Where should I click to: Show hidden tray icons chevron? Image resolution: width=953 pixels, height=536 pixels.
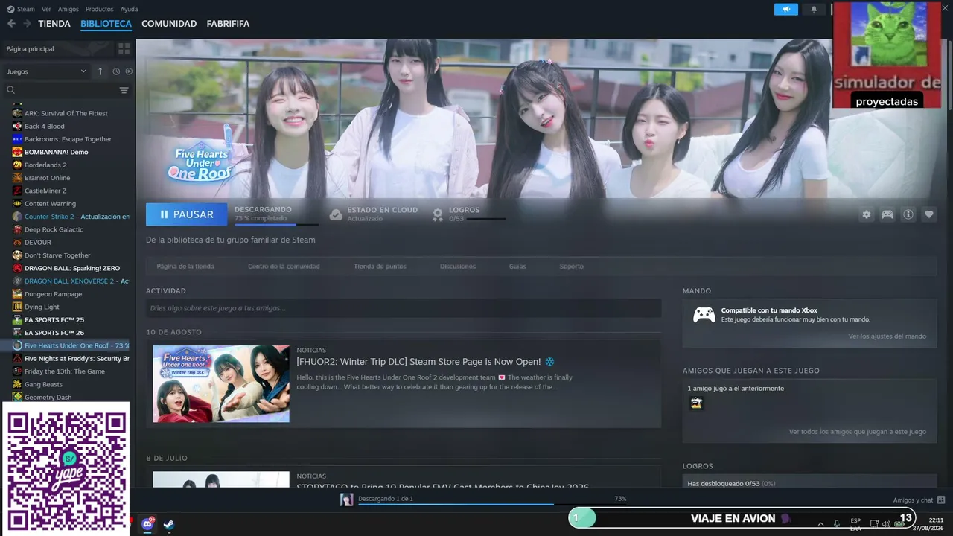821,523
